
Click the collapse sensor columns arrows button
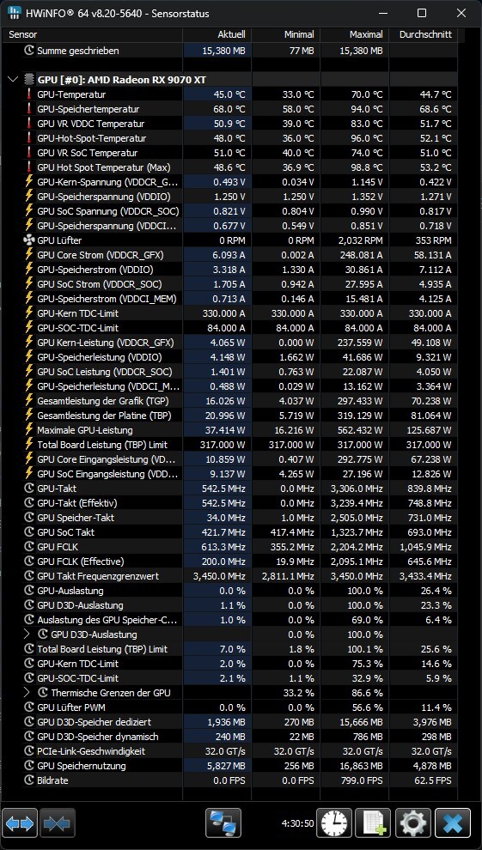[x=58, y=823]
